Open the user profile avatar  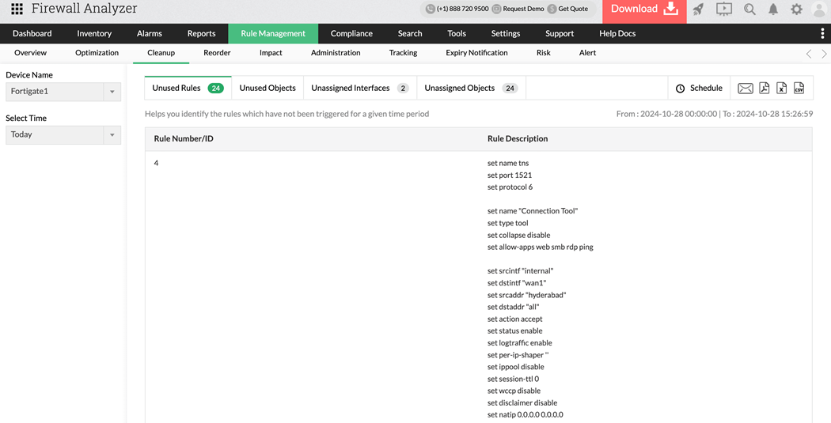[819, 9]
